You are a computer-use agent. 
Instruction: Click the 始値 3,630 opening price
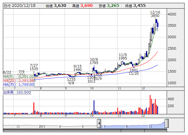56,5
